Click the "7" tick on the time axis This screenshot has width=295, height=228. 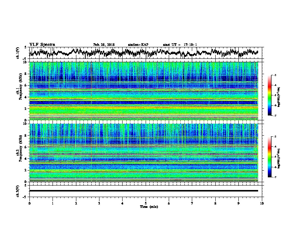[192, 203]
